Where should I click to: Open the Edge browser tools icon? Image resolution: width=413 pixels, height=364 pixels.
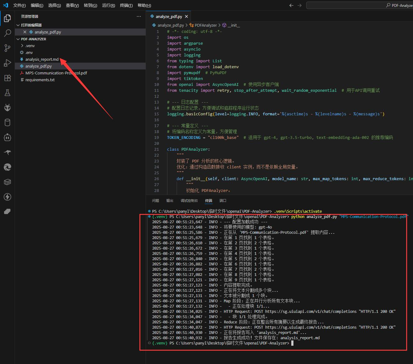click(7, 167)
